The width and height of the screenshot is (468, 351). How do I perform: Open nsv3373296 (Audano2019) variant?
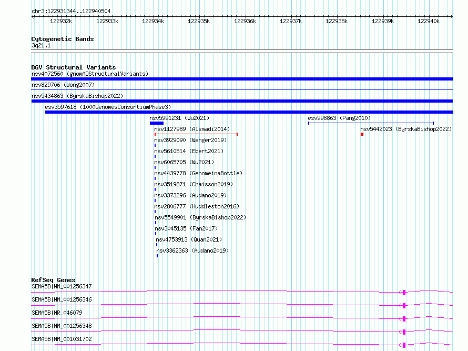click(x=190, y=195)
